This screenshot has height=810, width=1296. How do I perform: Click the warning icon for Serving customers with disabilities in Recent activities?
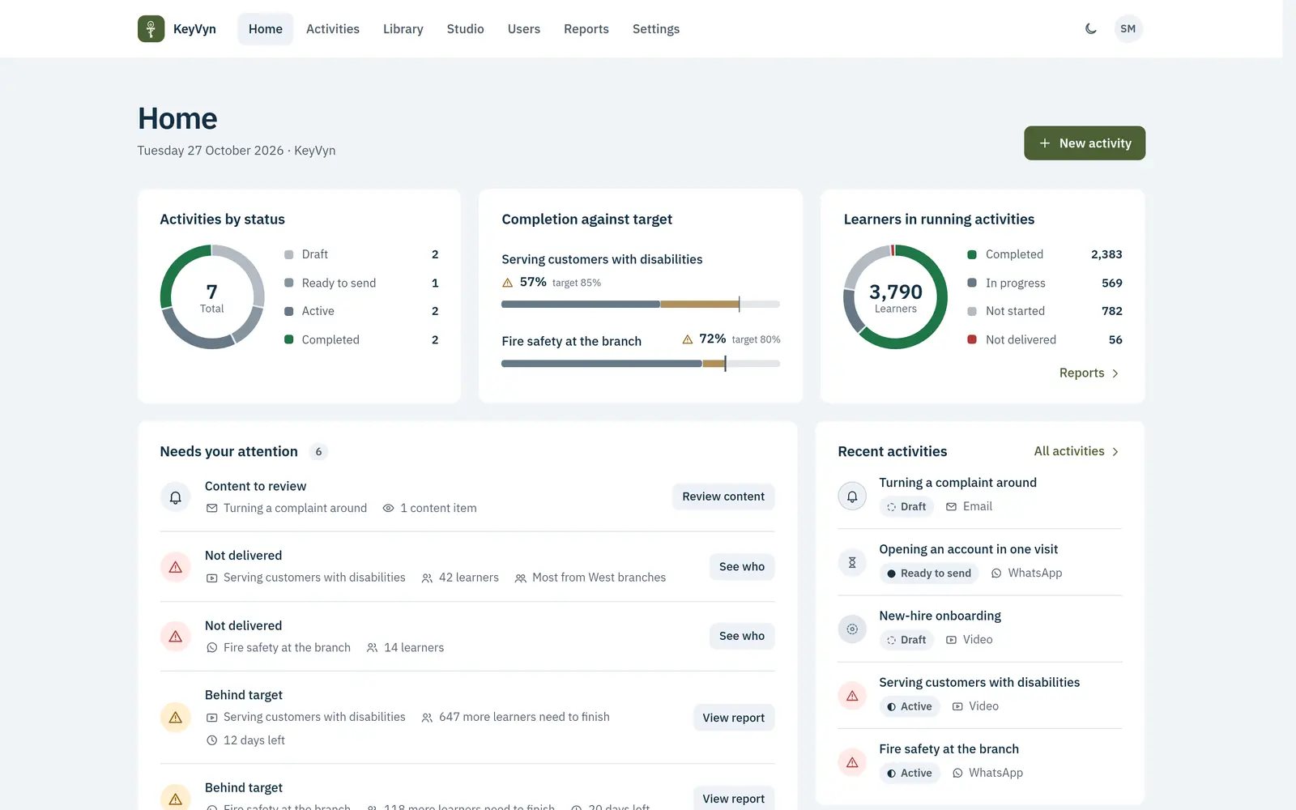pyautogui.click(x=852, y=695)
